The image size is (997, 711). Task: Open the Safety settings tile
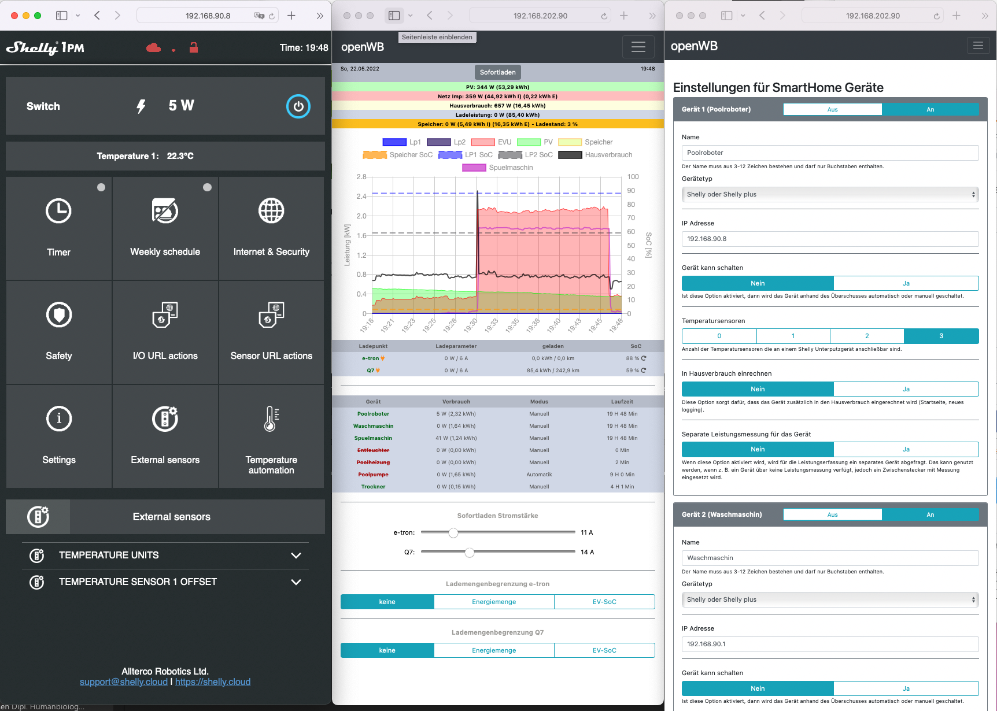(x=58, y=332)
